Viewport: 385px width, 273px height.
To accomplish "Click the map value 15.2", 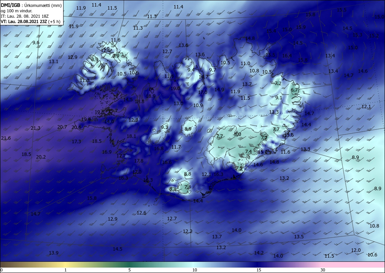I will coord(374,36).
